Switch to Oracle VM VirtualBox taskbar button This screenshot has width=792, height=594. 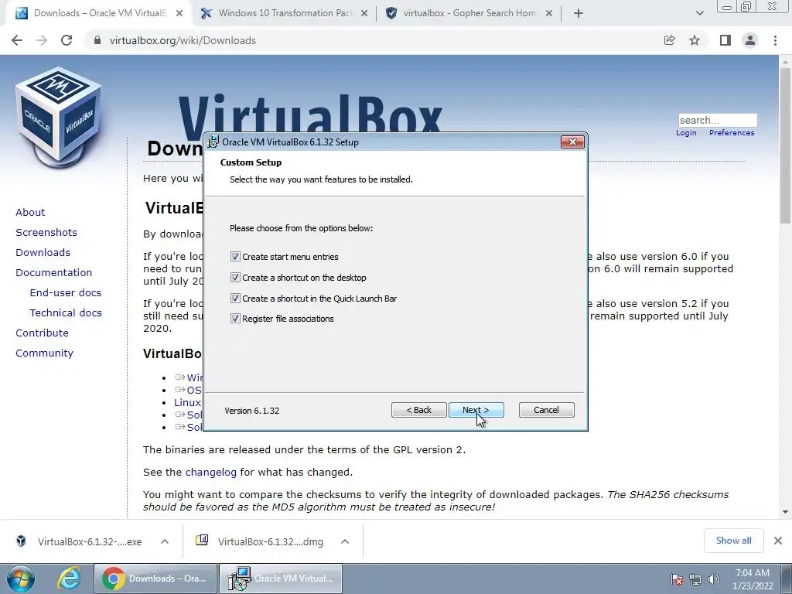pyautogui.click(x=281, y=579)
